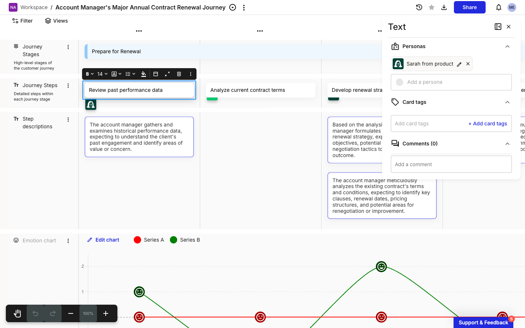Open version history clock icon
The width and height of the screenshot is (525, 328).
click(419, 7)
